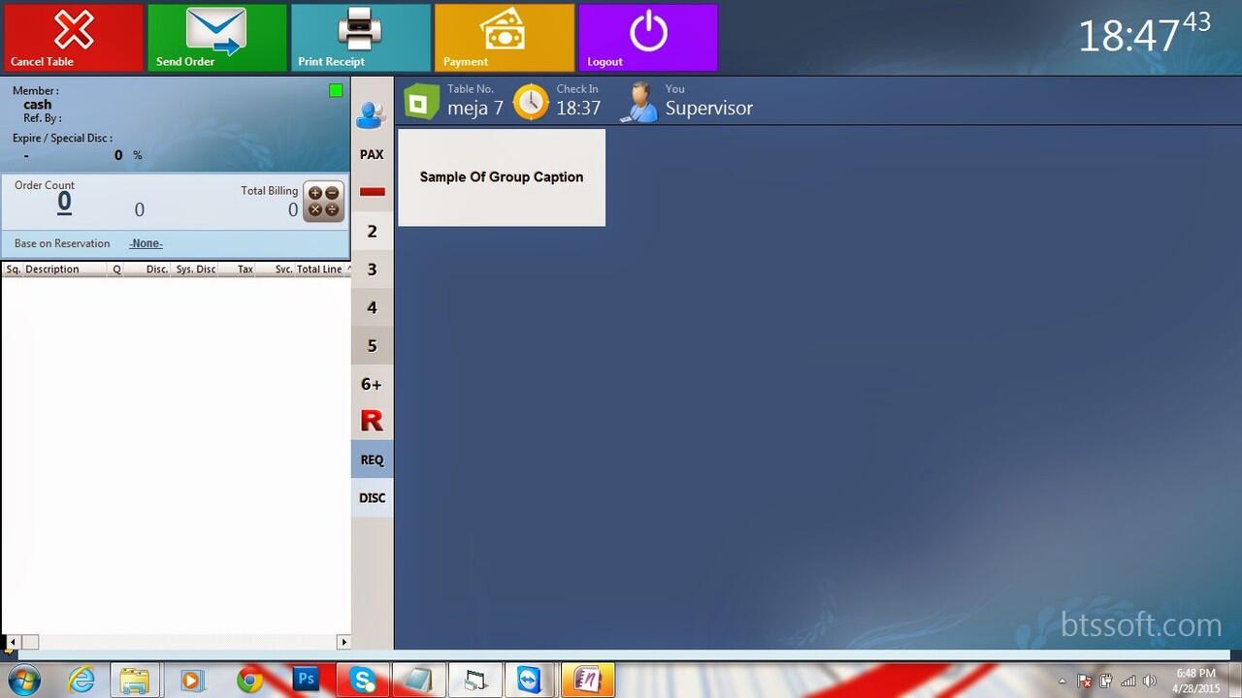
Task: Click Print Receipt printer button
Action: (x=360, y=38)
